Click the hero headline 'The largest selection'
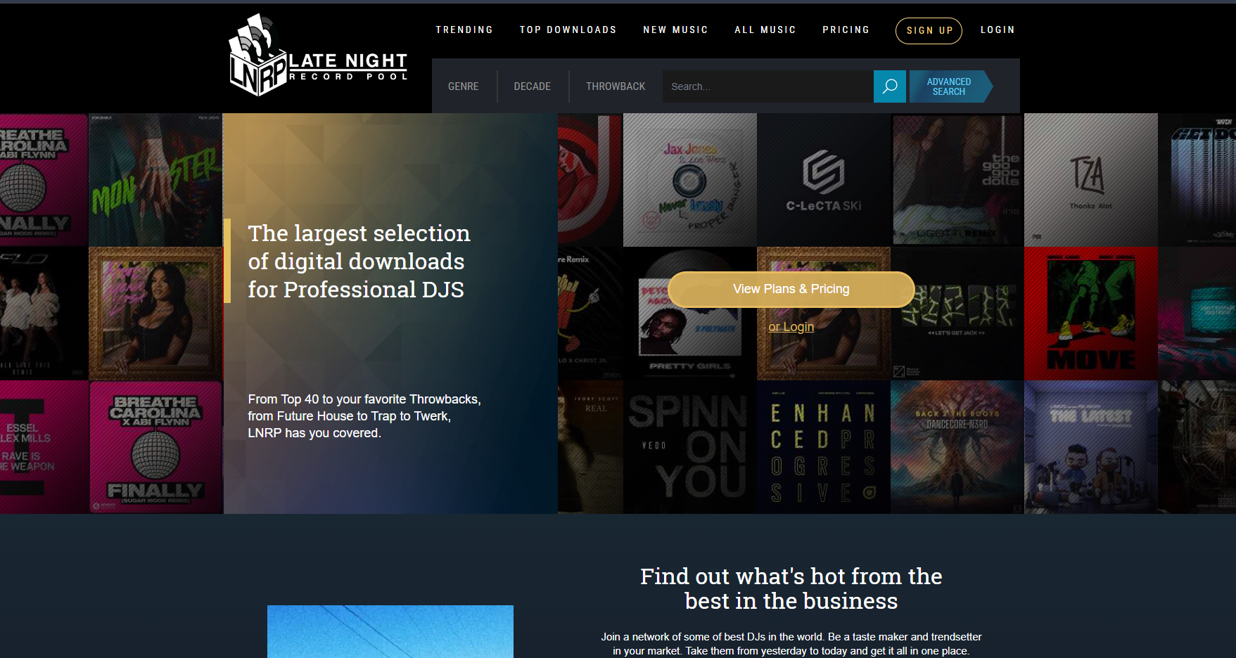The width and height of the screenshot is (1236, 658). point(359,262)
